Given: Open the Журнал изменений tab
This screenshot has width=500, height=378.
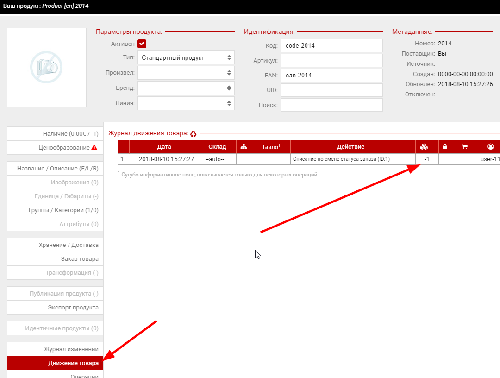Looking at the screenshot, I should click(x=71, y=349).
